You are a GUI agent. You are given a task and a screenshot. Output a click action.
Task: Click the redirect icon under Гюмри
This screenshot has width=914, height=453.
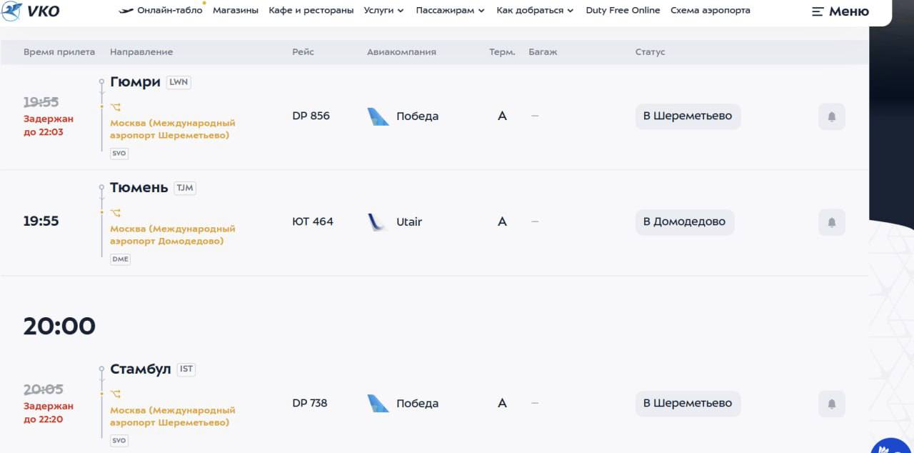[116, 107]
